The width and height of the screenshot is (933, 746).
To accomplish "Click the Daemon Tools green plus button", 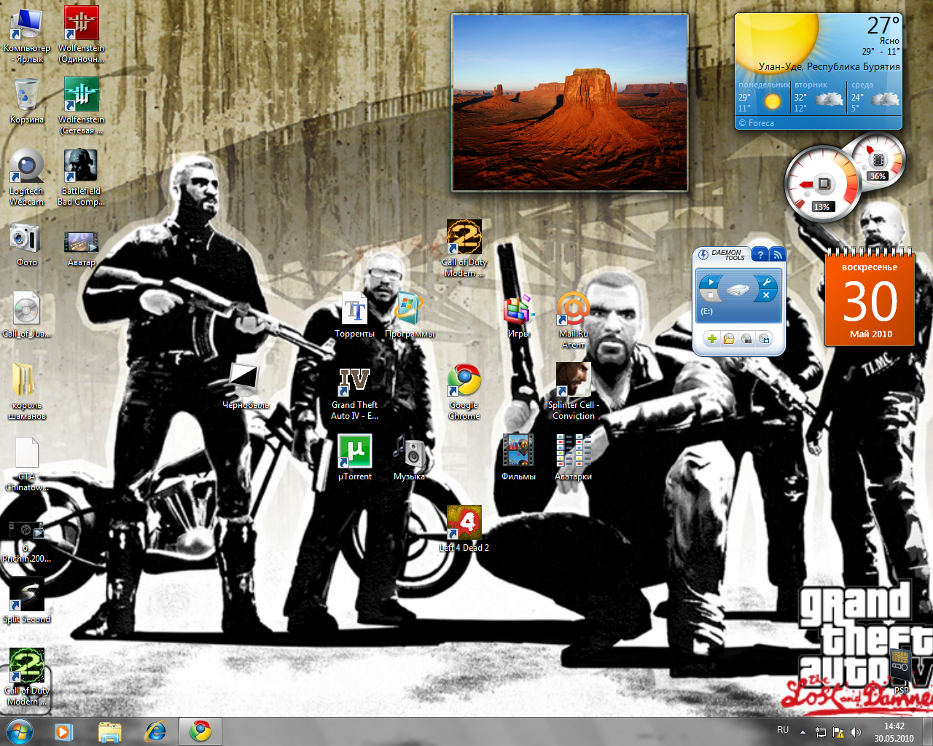I will pyautogui.click(x=712, y=339).
